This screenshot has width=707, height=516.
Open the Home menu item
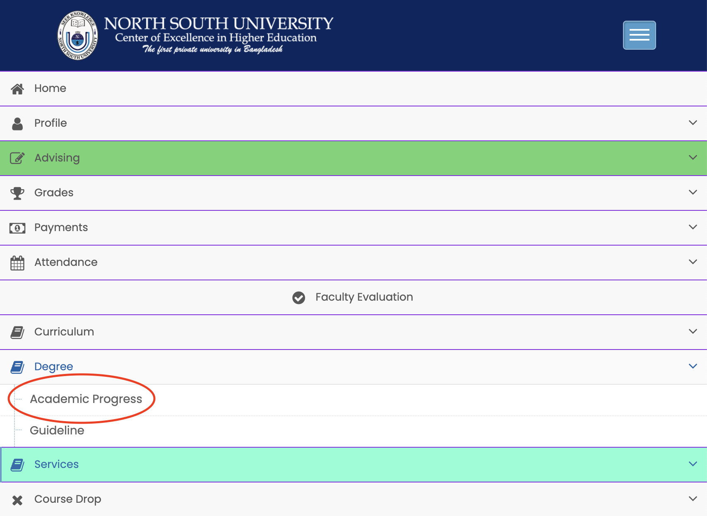(353, 89)
